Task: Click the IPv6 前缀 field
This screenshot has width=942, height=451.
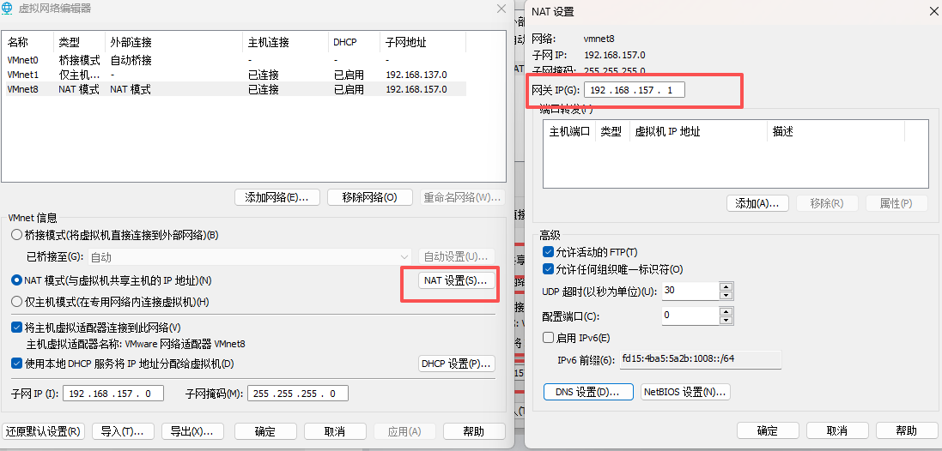Action: (x=701, y=360)
